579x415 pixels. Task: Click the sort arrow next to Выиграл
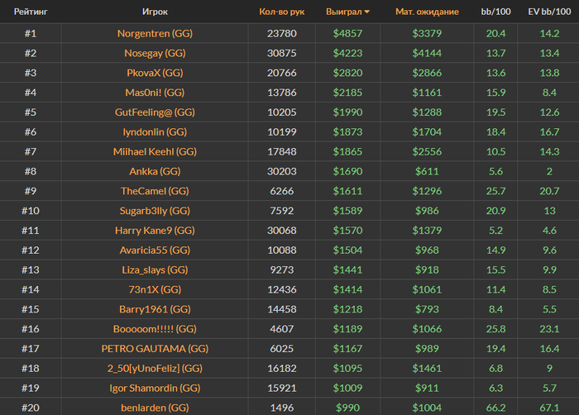[367, 12]
